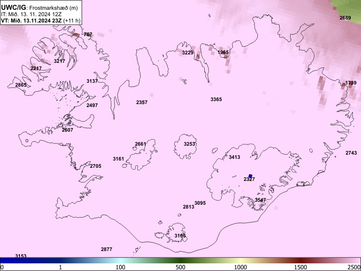Image resolution: width=361 pixels, height=271 pixels.
Task: Click the 2500 tick on the colorbar
Action: [354, 267]
